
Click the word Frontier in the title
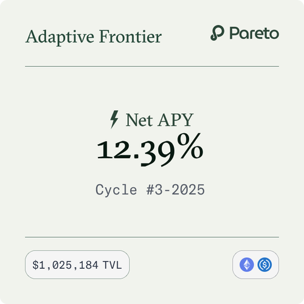point(130,36)
